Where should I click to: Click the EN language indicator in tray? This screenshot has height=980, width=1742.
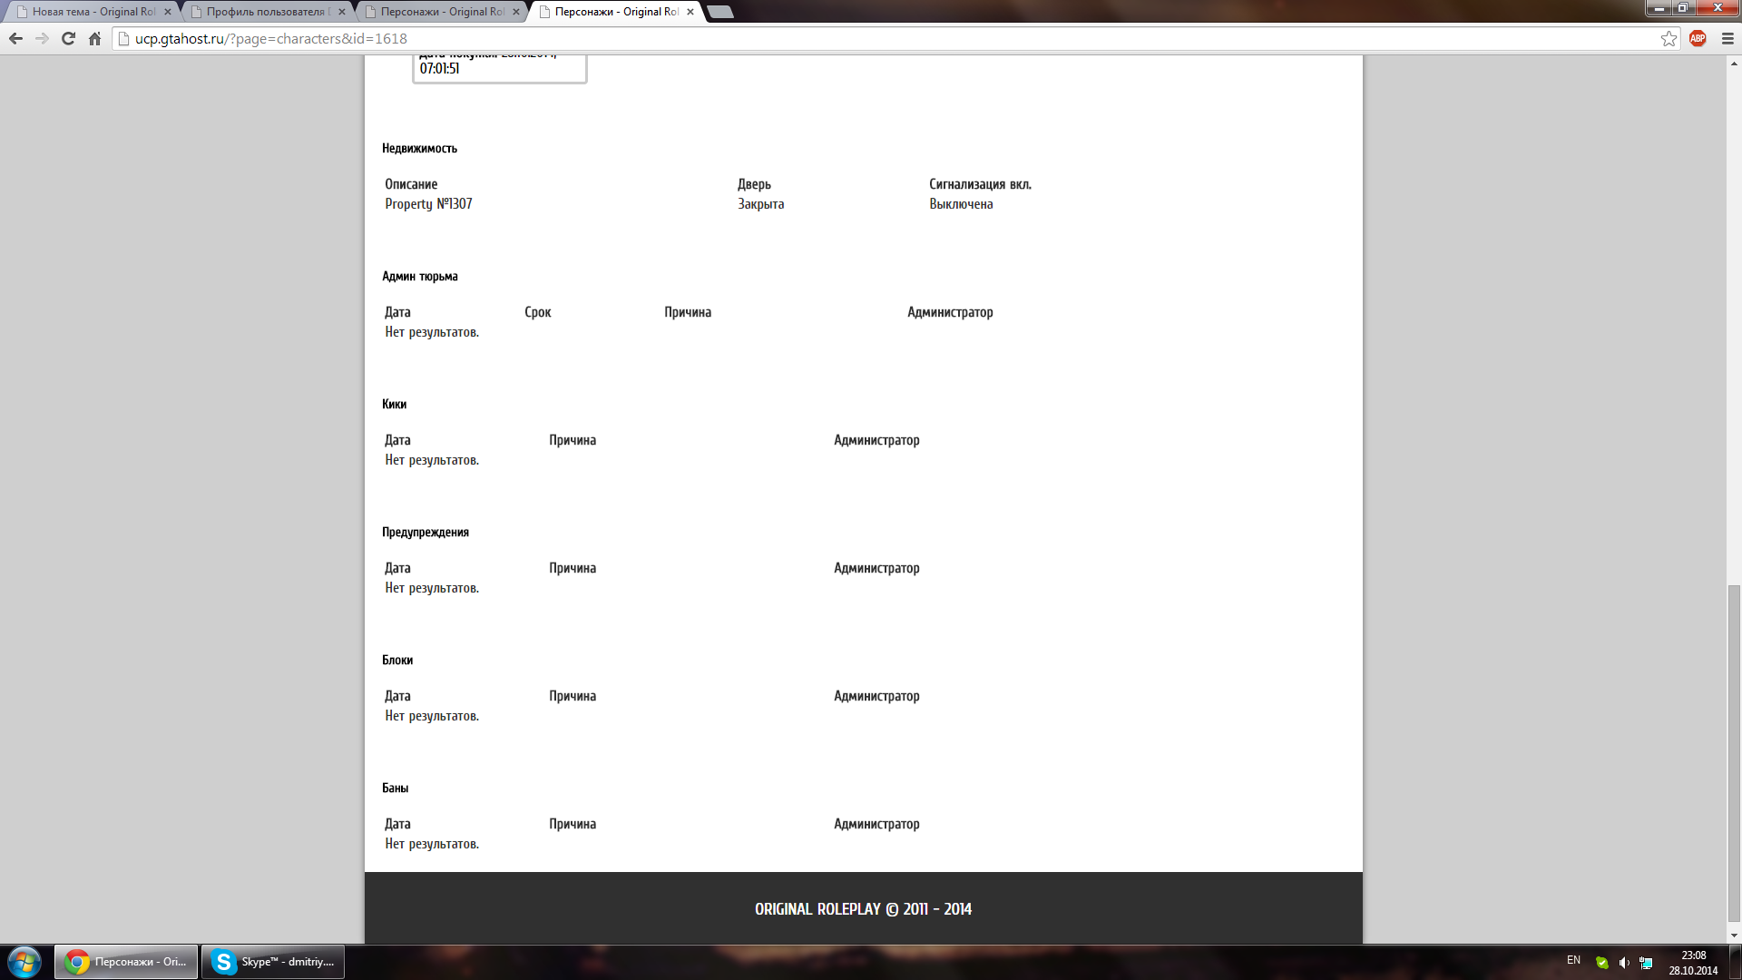click(1573, 960)
